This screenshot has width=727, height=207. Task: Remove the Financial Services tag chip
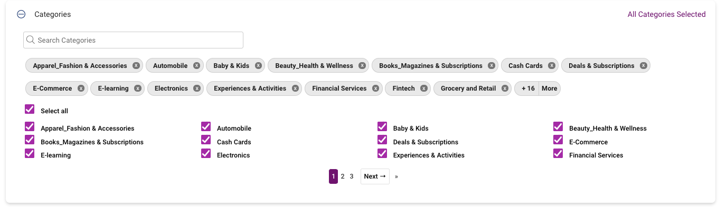(375, 88)
